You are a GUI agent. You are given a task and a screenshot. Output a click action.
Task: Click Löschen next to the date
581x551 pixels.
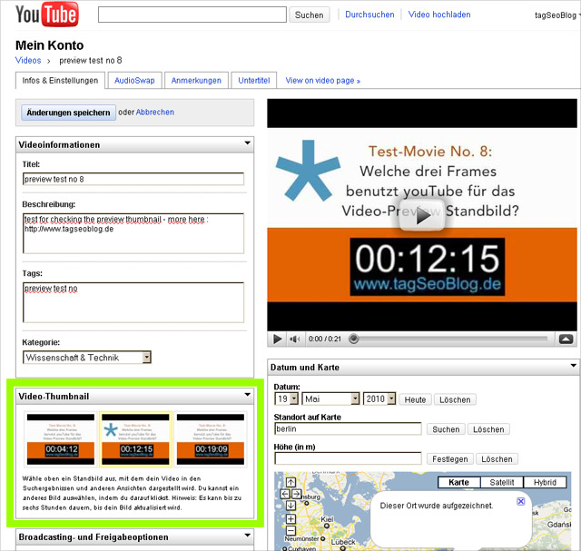tap(455, 399)
